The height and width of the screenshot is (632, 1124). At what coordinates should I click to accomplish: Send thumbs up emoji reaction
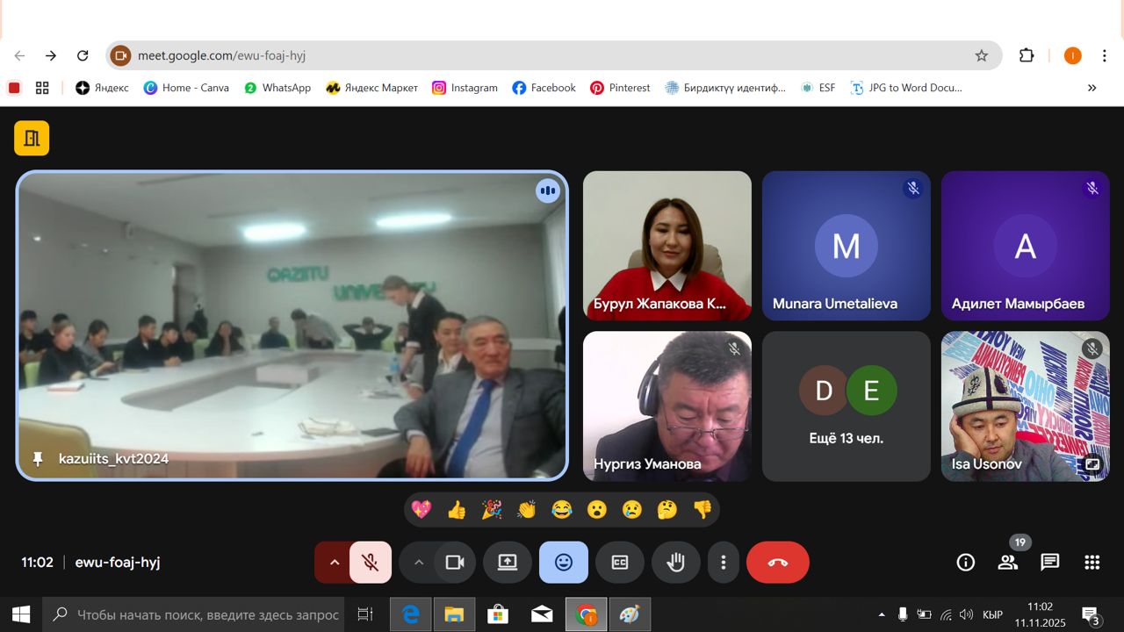point(457,510)
